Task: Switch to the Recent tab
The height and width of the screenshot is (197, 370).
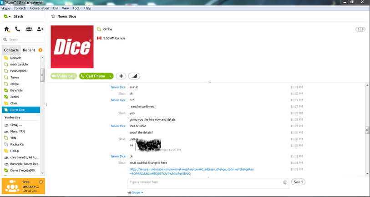Action: (29, 50)
